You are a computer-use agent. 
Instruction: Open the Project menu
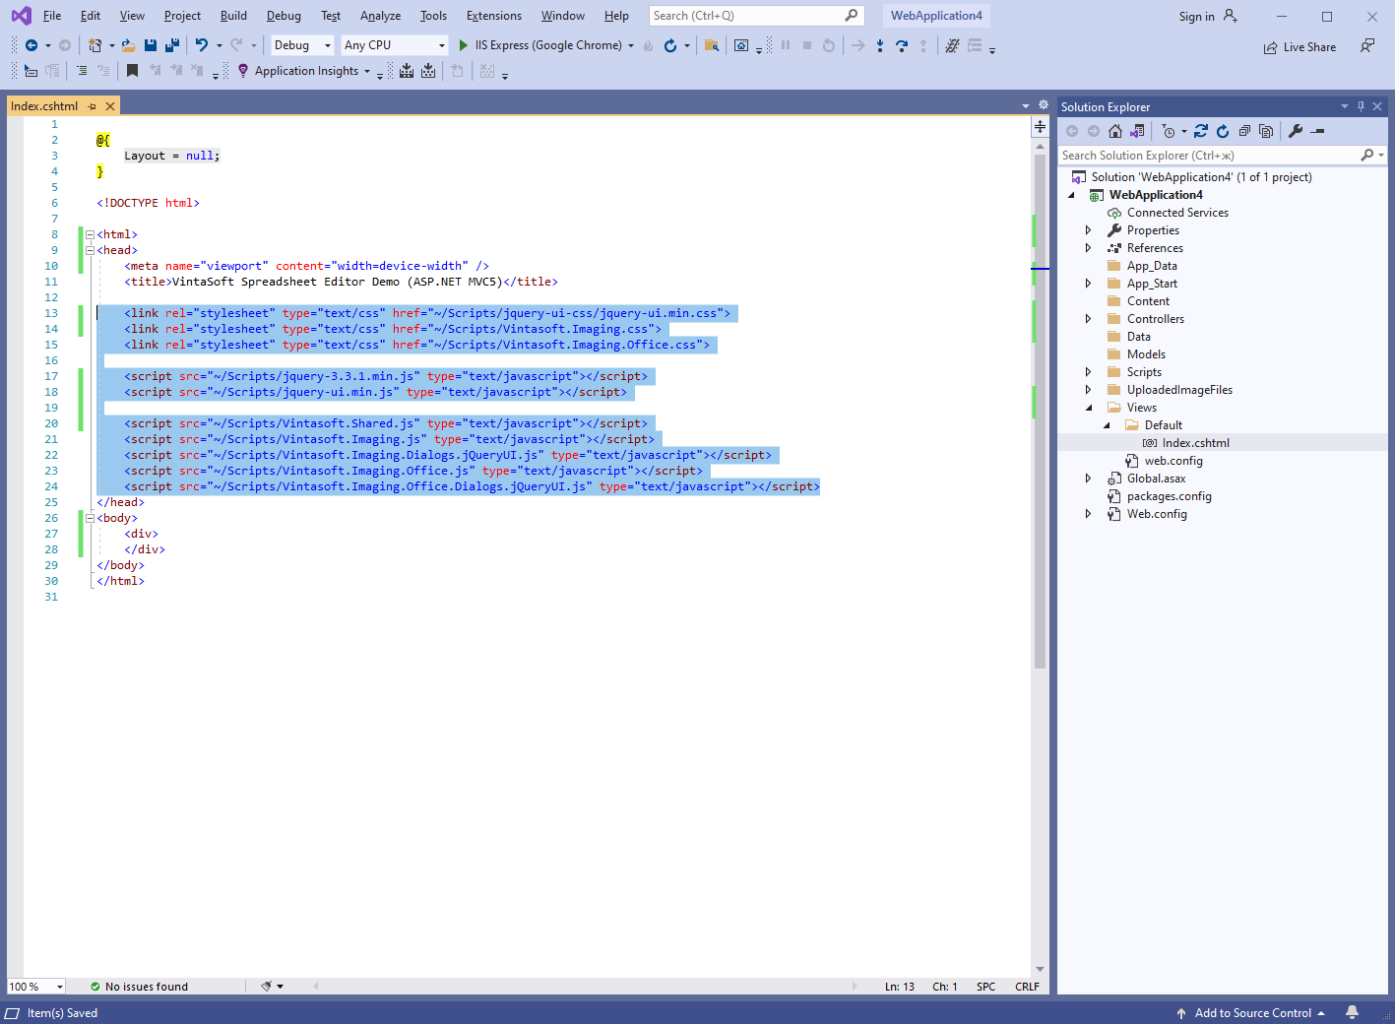click(182, 16)
